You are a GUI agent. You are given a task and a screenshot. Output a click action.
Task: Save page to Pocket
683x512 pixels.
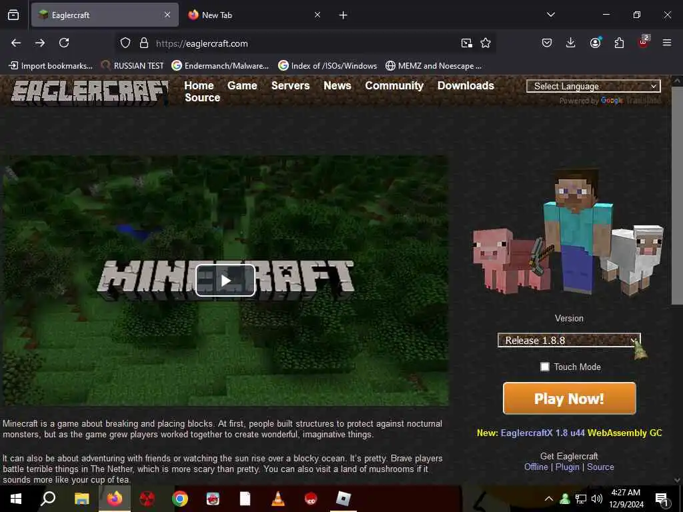click(547, 43)
